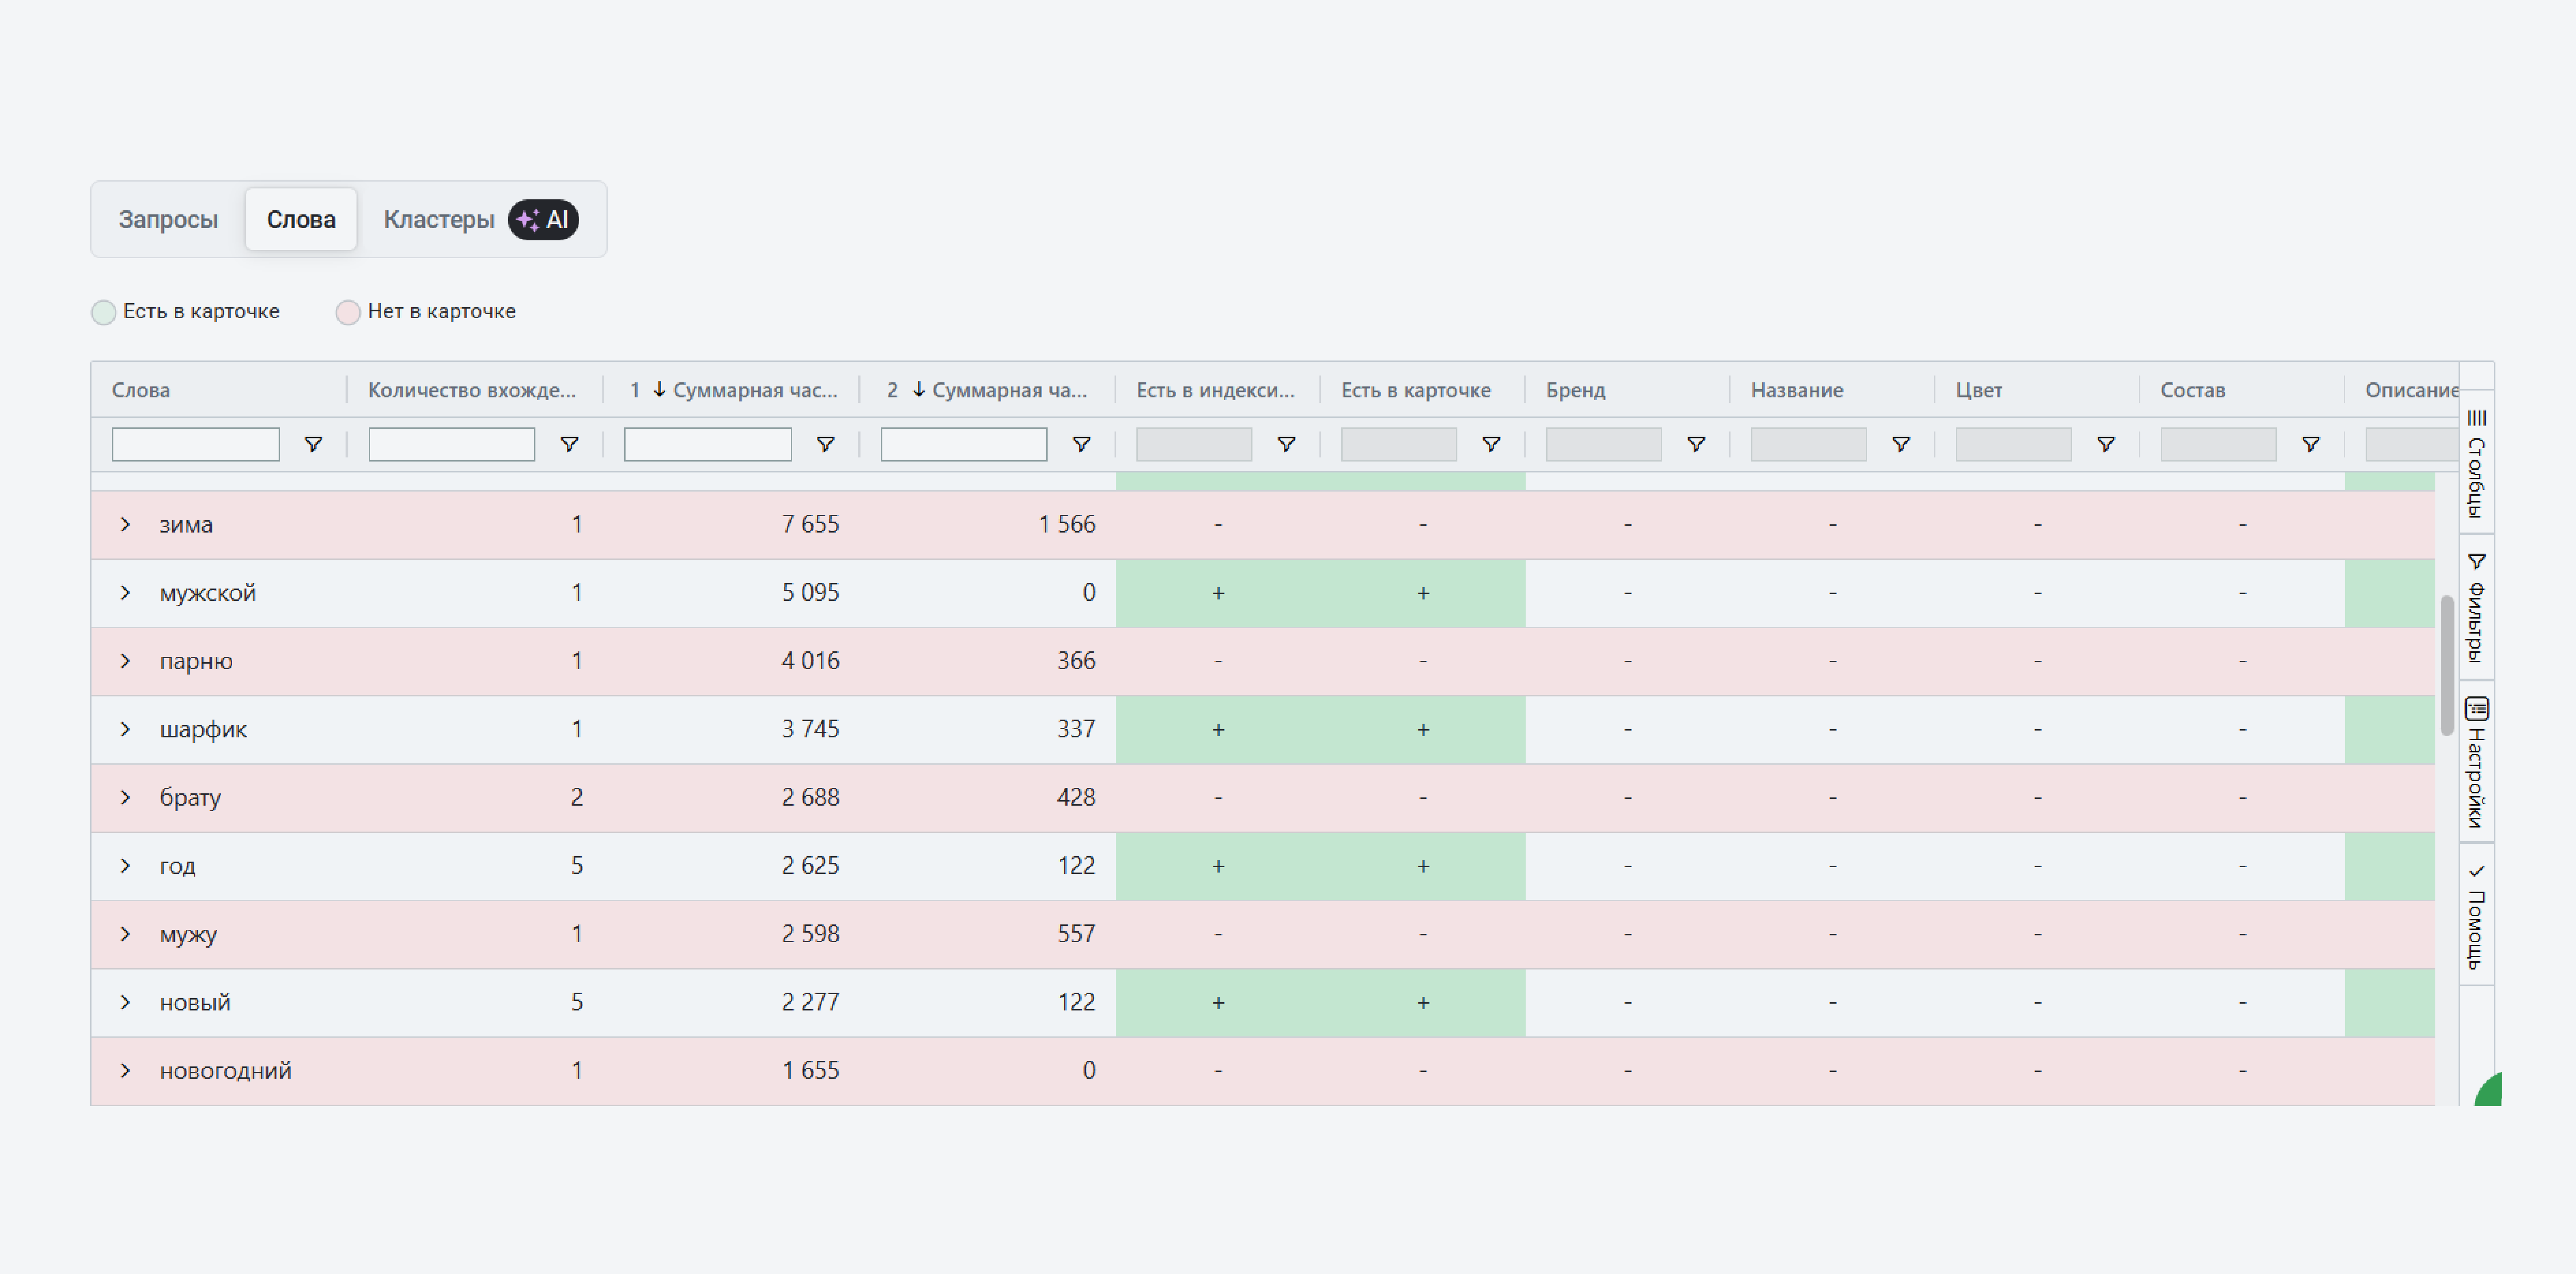Expand the мужу row
The image size is (2576, 1274).
point(125,933)
